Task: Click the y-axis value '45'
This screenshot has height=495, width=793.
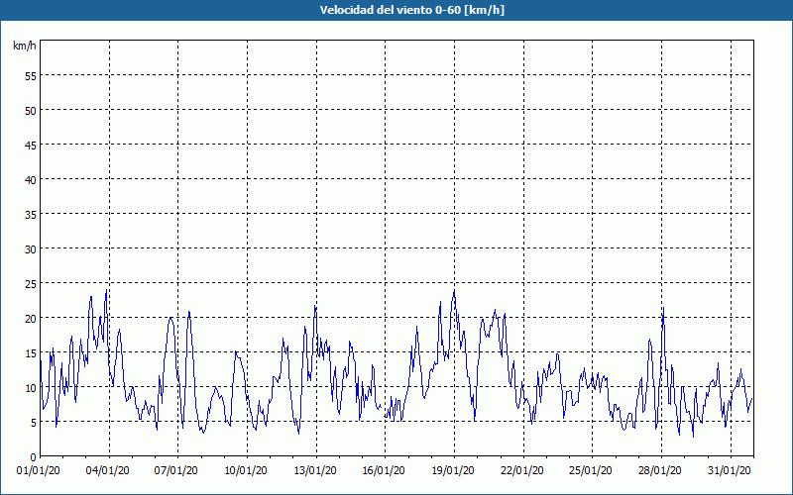Action: [31, 145]
